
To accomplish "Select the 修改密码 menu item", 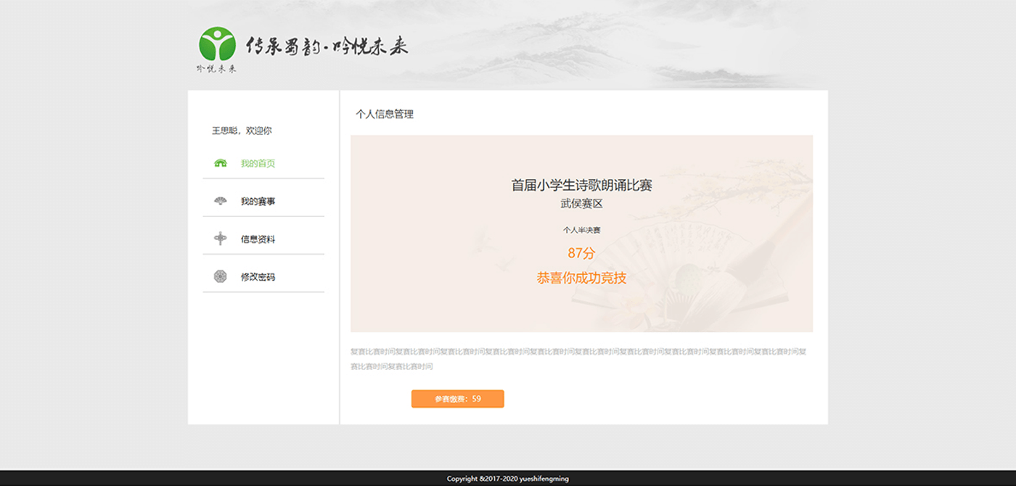I will pyautogui.click(x=258, y=276).
